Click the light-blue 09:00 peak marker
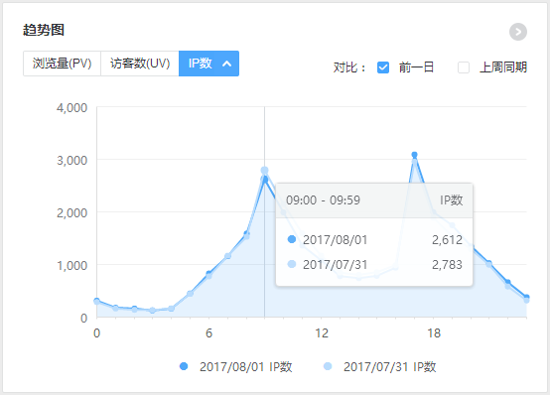The image size is (550, 395). click(264, 171)
